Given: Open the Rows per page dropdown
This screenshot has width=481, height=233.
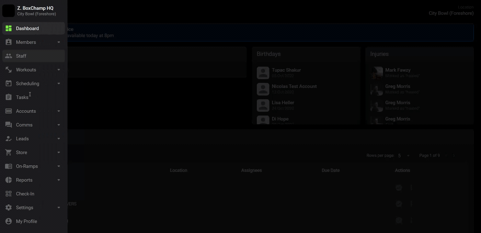Looking at the screenshot, I should click(x=404, y=156).
